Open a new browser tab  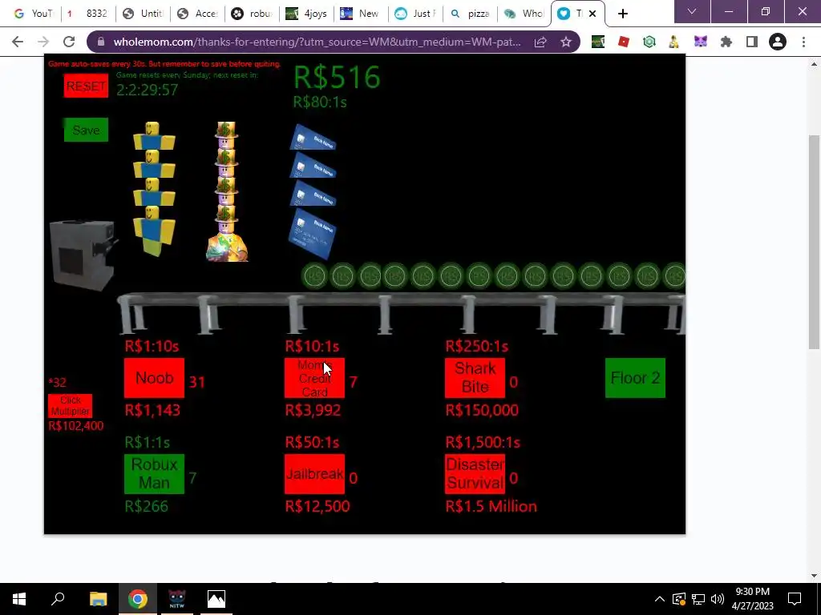click(x=622, y=14)
